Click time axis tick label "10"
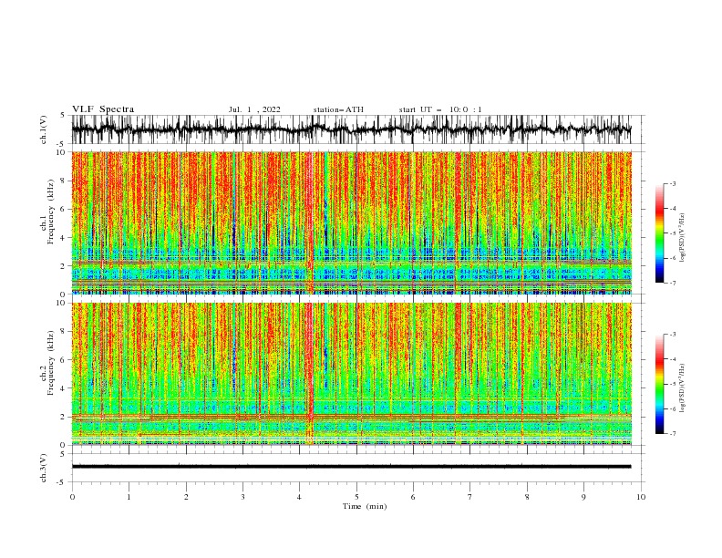The width and height of the screenshot is (722, 558). click(x=641, y=497)
